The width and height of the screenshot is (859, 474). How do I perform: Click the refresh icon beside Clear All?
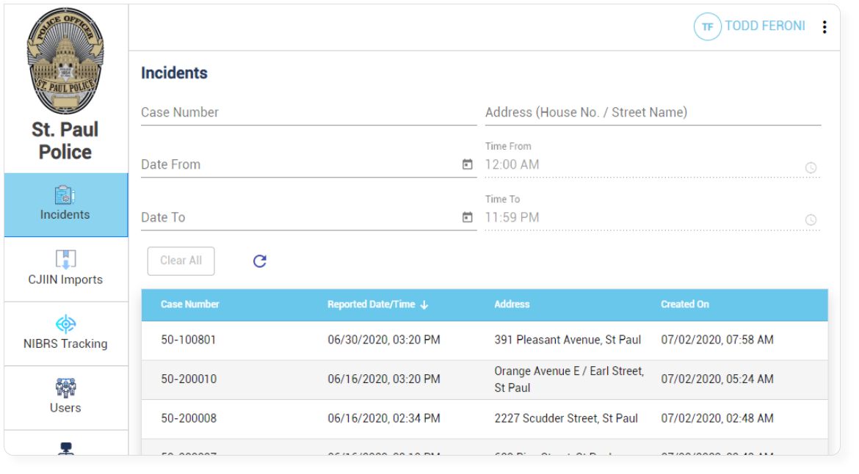pyautogui.click(x=260, y=261)
